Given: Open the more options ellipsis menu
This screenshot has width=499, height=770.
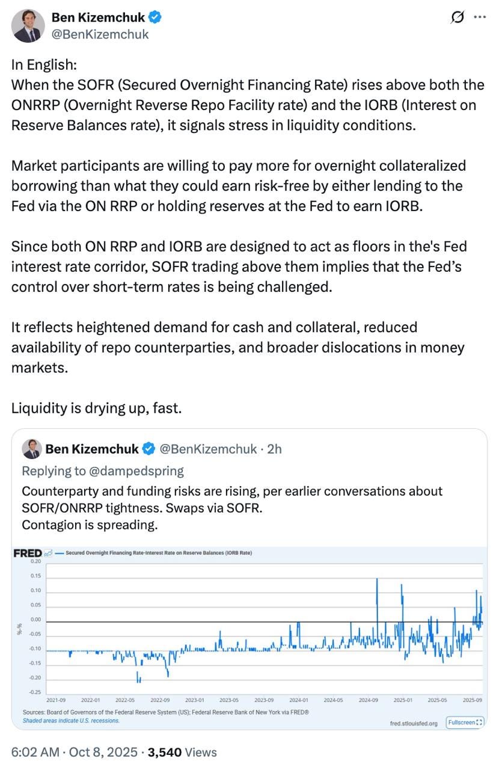Looking at the screenshot, I should point(480,17).
